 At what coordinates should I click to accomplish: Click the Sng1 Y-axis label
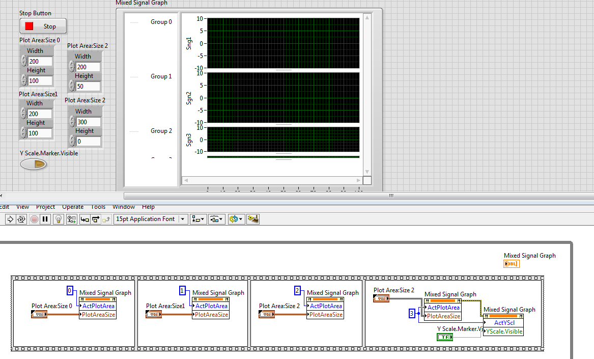coord(189,43)
